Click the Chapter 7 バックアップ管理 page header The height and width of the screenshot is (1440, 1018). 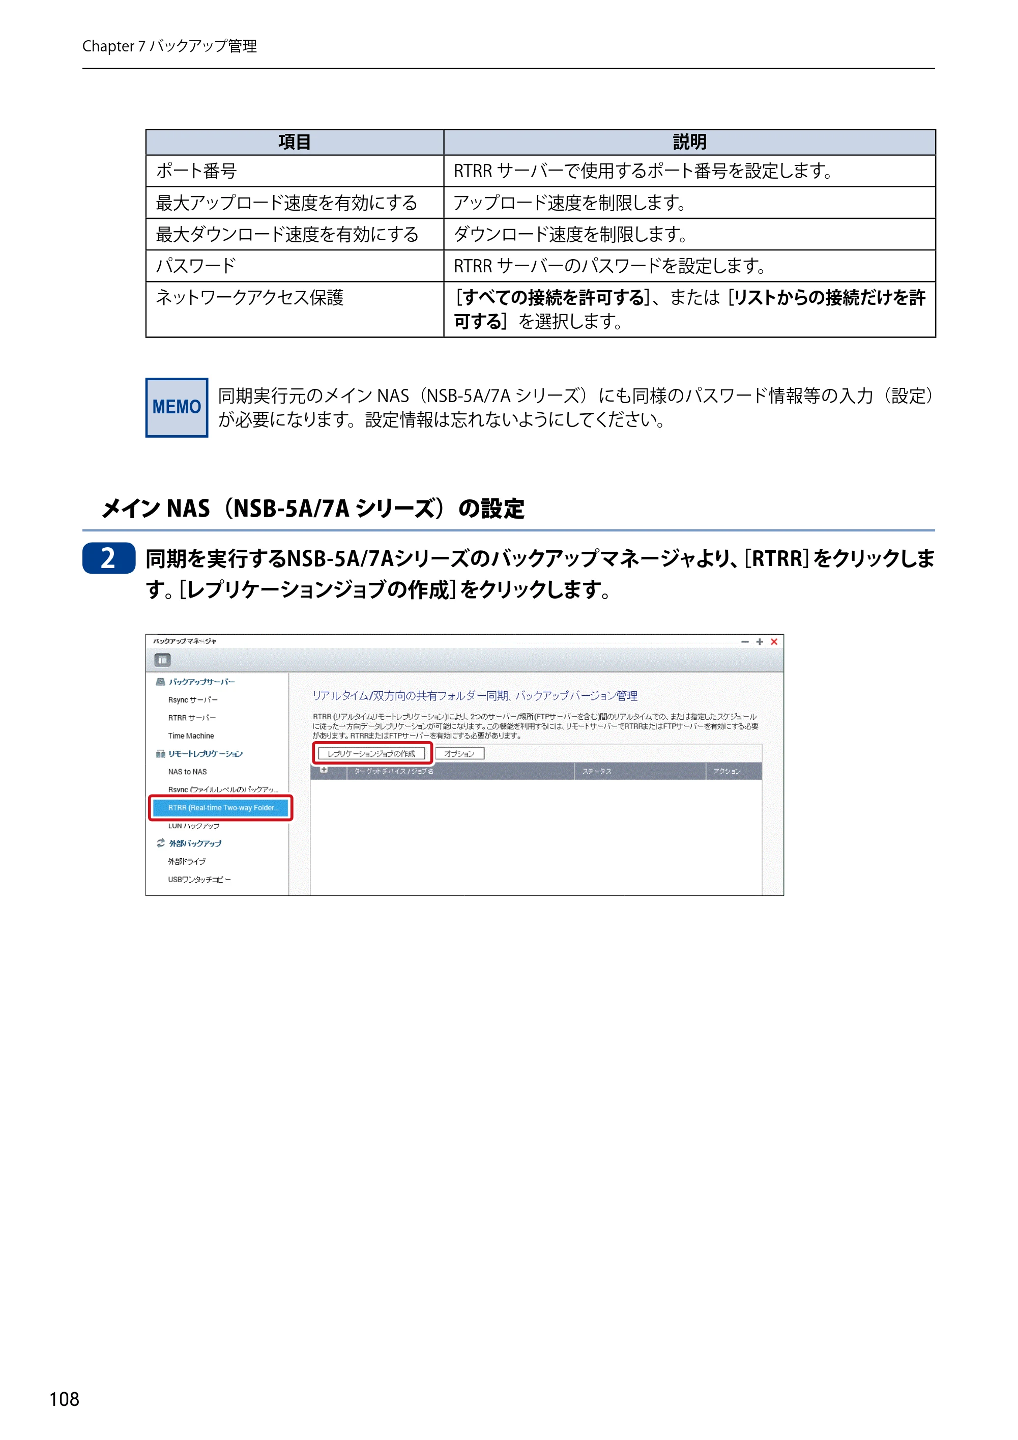(169, 46)
